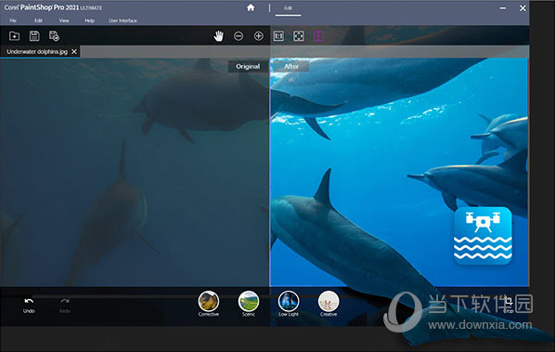Click the before/after split divider line
Image resolution: width=555 pixels, height=352 pixels.
(270, 172)
